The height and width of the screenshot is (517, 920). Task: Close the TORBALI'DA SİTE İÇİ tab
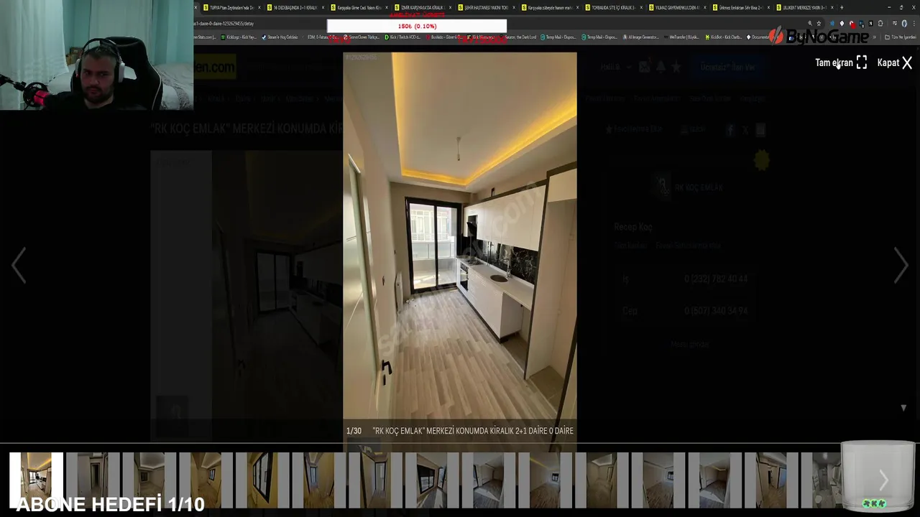[643, 8]
